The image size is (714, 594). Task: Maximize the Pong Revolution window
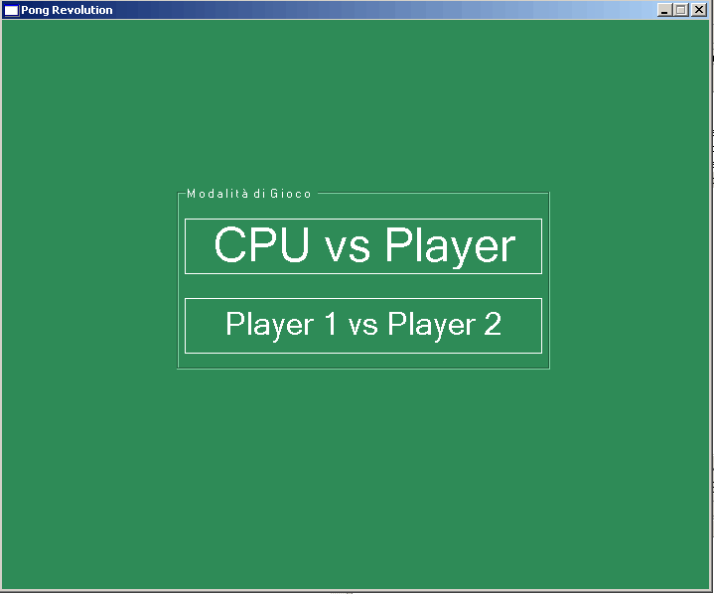680,10
